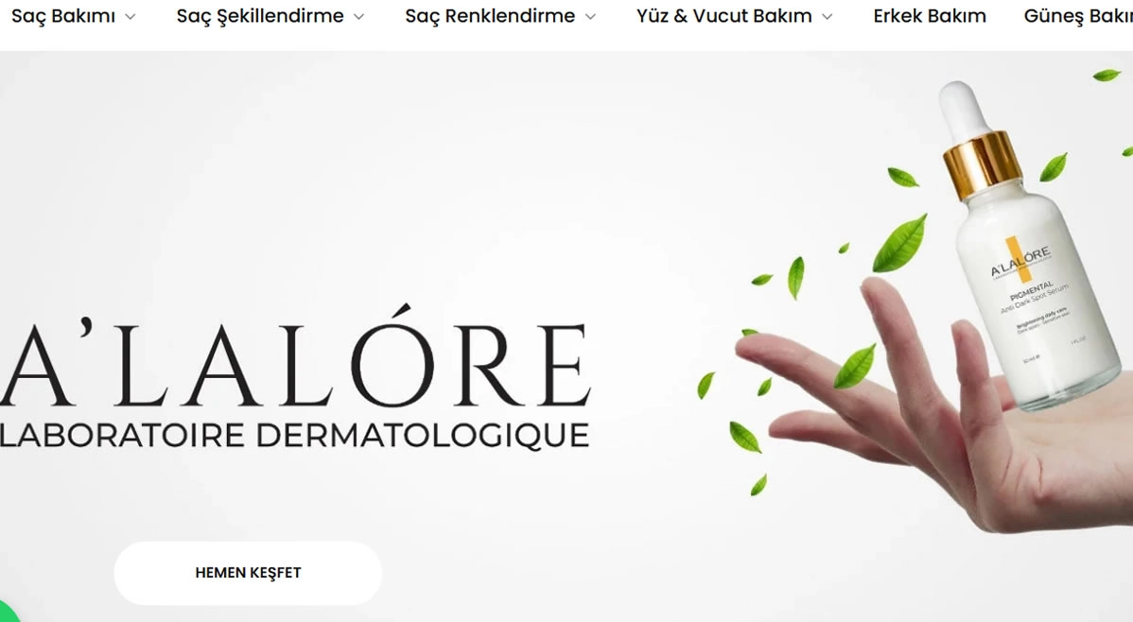The width and height of the screenshot is (1133, 622).
Task: Click the large green leaf beside bottle
Action: click(899, 243)
